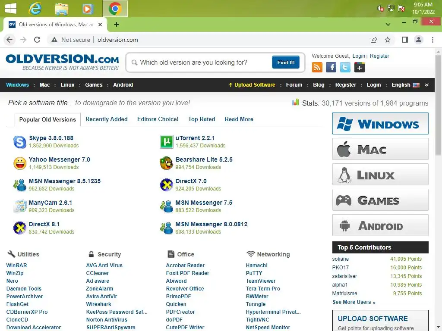The height and width of the screenshot is (331, 442).
Task: Click the black plus share icon
Action: coord(360,68)
